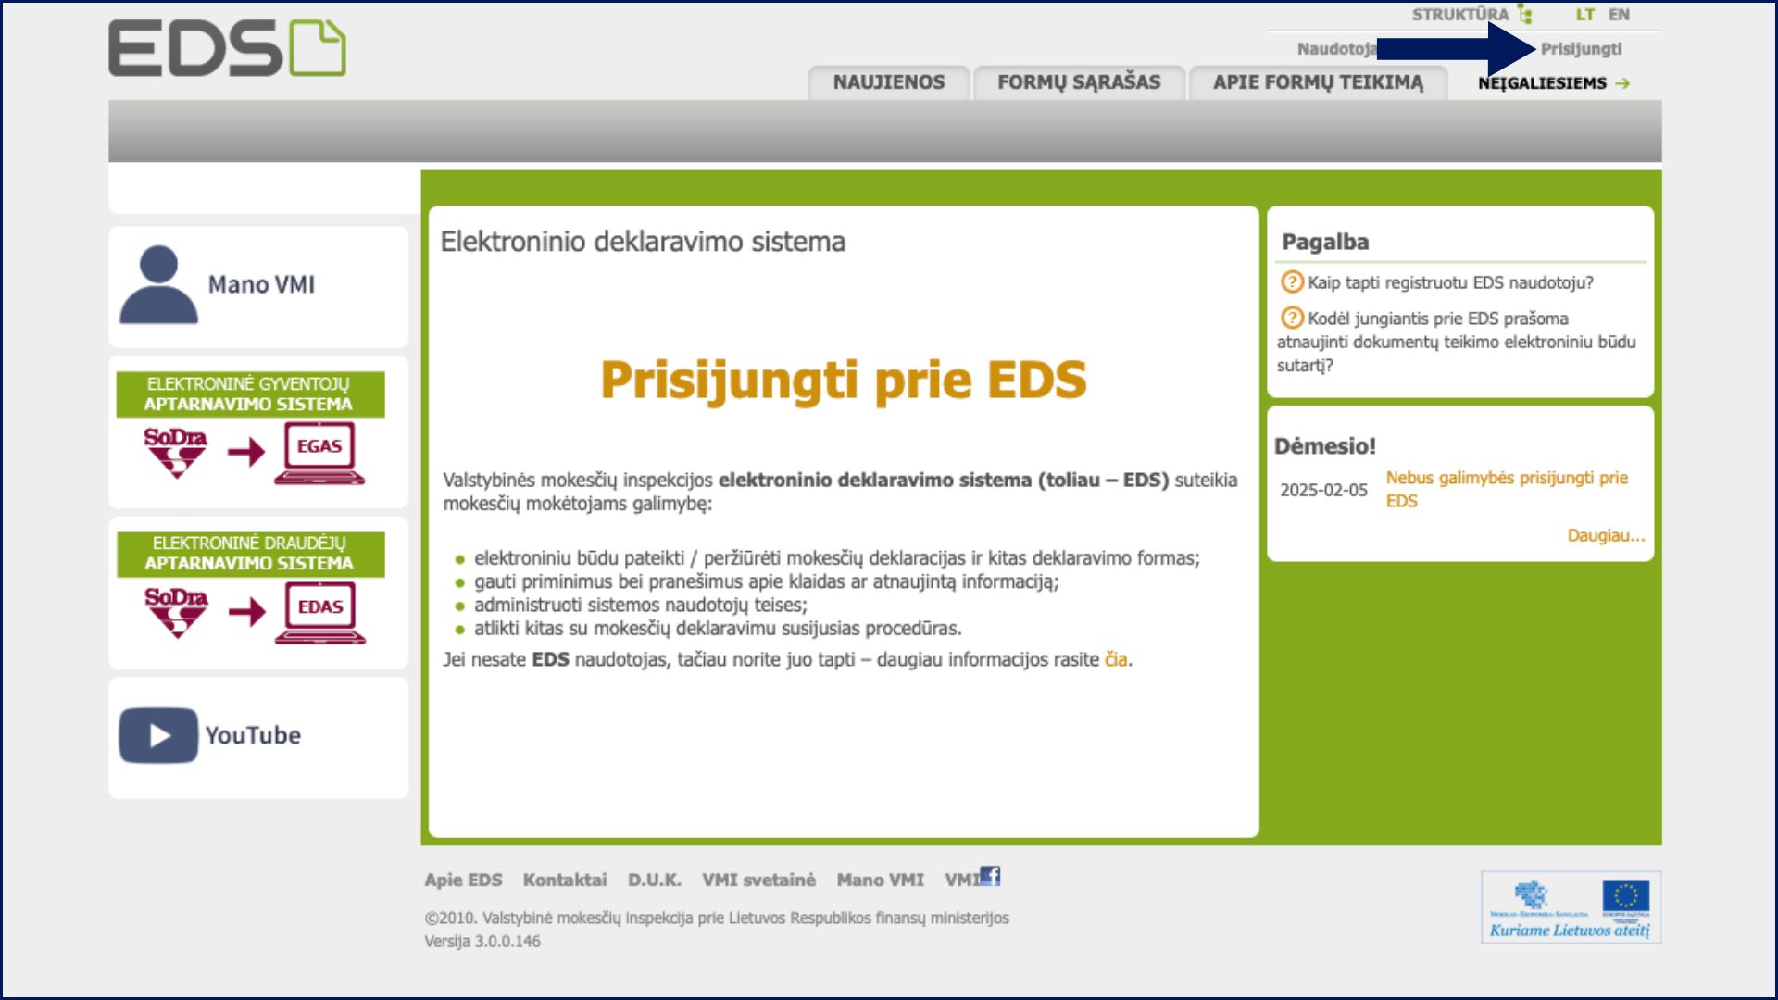Click the Kuriame Lietuvos ateitį EU banner
Image resolution: width=1778 pixels, height=1000 pixels.
point(1571,907)
